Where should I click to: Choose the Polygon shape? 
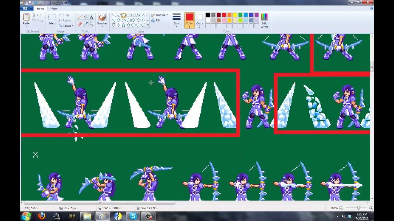coord(138,15)
